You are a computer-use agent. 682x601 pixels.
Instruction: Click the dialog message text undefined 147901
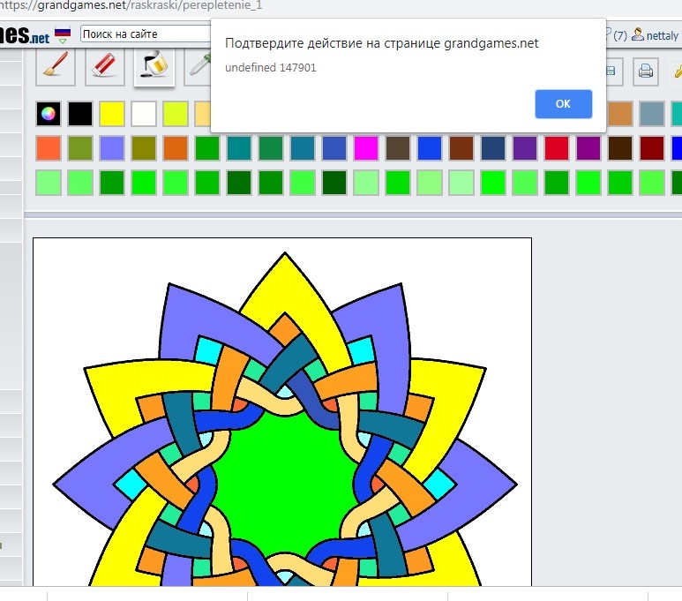pos(271,67)
